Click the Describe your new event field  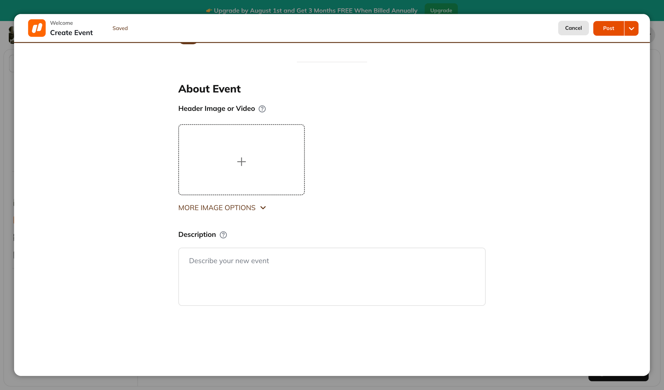(x=332, y=276)
